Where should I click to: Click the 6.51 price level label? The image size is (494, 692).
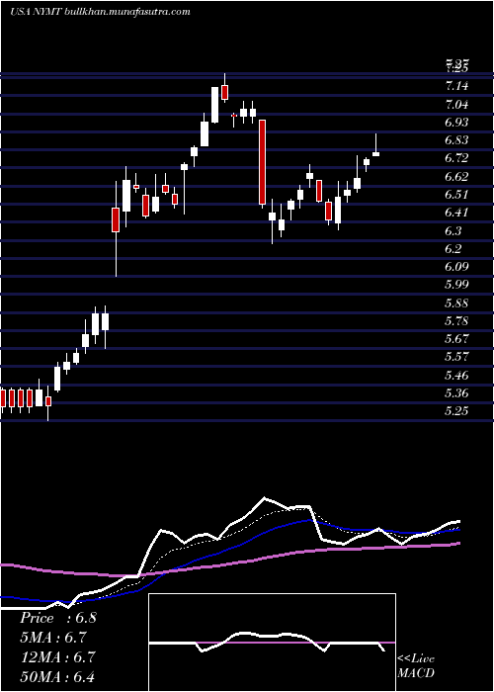coord(456,195)
